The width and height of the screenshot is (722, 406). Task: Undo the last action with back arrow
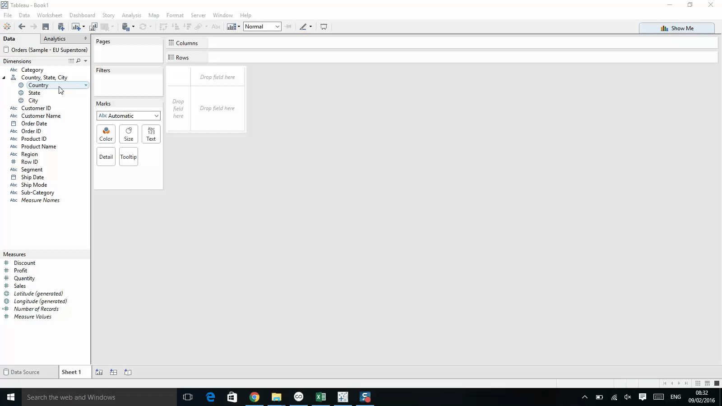coord(22,27)
